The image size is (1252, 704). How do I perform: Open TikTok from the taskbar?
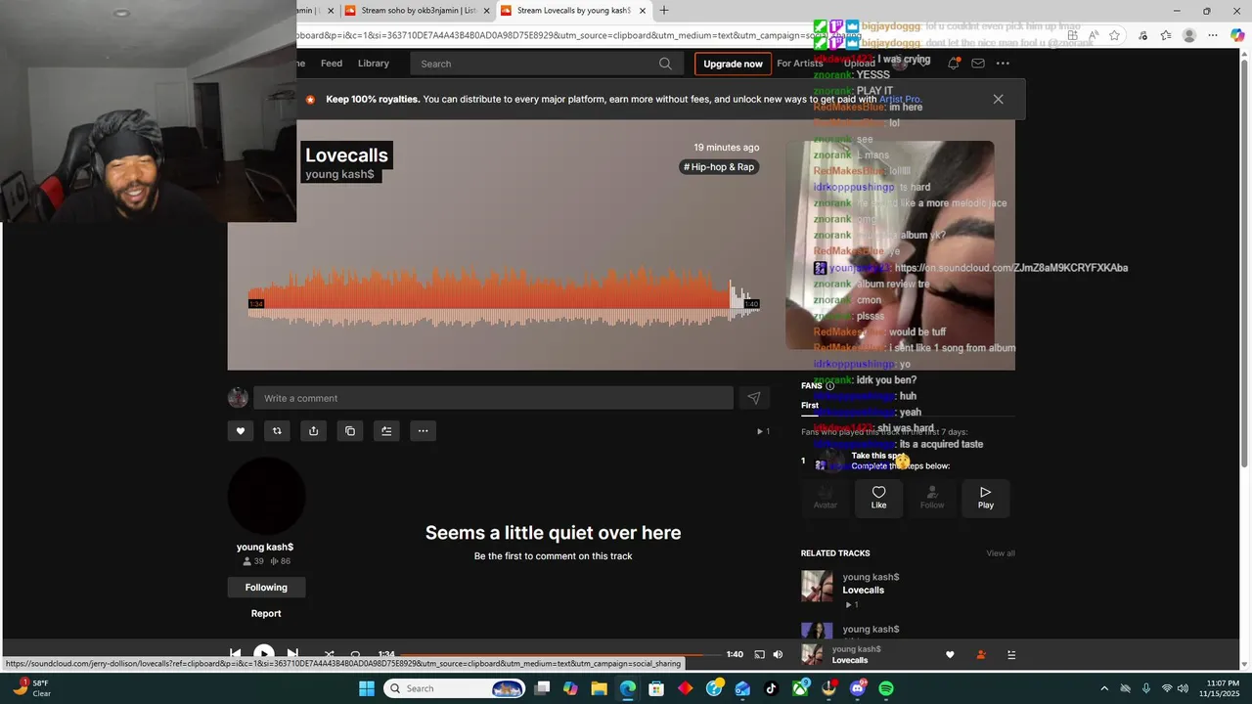(772, 688)
